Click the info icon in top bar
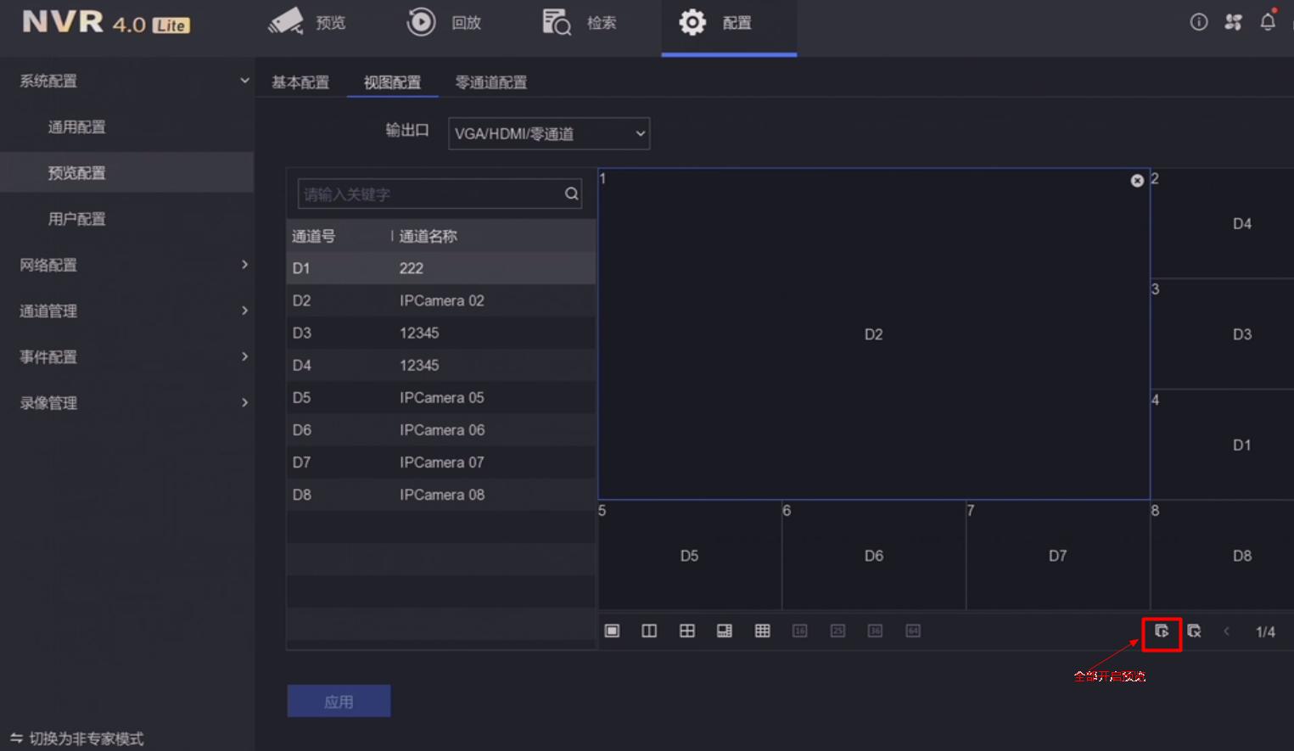The image size is (1294, 751). [x=1198, y=22]
